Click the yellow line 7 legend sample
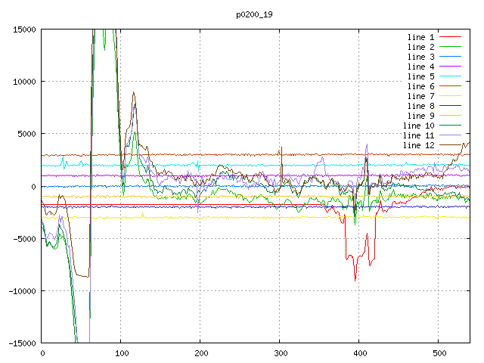The height and width of the screenshot is (363, 484). tap(449, 96)
